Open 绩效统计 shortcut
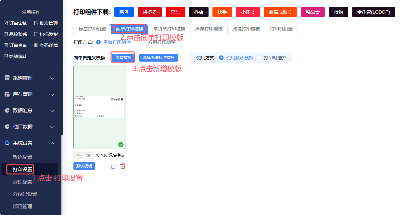408x215 pixels. pyautogui.click(x=16, y=56)
